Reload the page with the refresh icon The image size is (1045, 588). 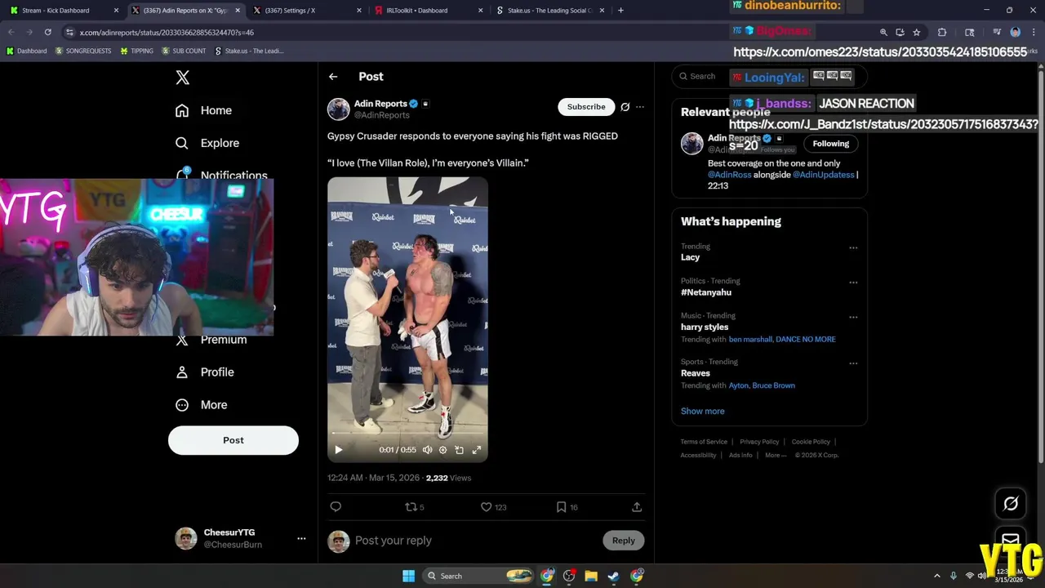[x=48, y=33]
